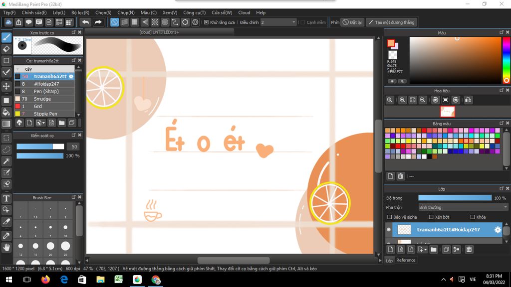Enable Bảo vệ alpha checkbox
This screenshot has width=511, height=287.
point(389,217)
